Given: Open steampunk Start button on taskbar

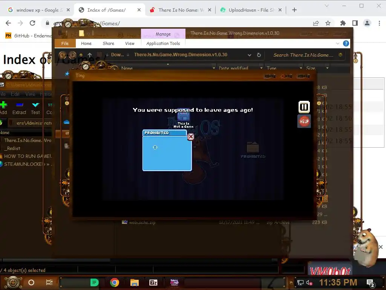Looking at the screenshot, I should 13,282.
